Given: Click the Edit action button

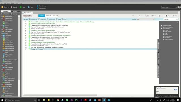Looking at the screenshot, I should coord(147,16).
